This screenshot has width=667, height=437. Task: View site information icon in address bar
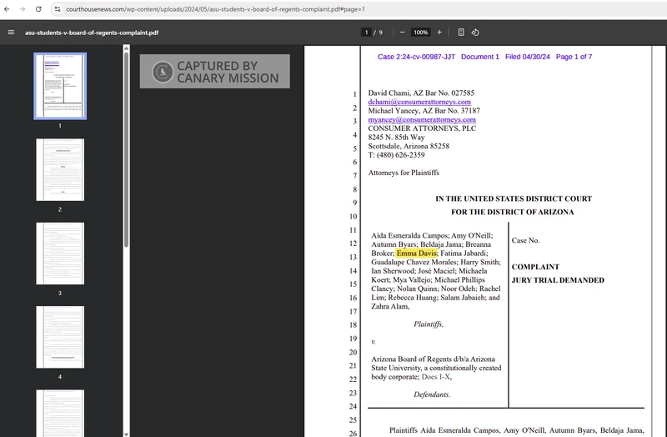(58, 8)
